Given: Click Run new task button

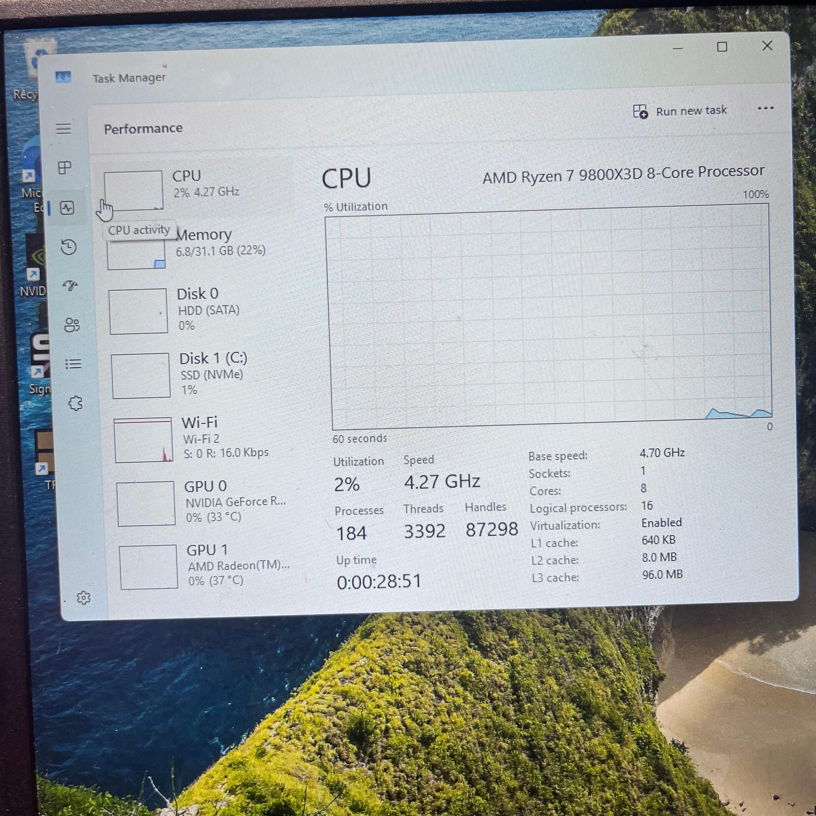Looking at the screenshot, I should pos(680,111).
